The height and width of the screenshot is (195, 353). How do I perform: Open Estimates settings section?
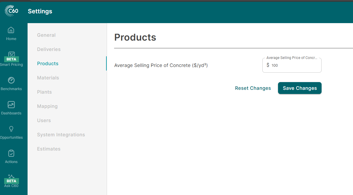[49, 149]
